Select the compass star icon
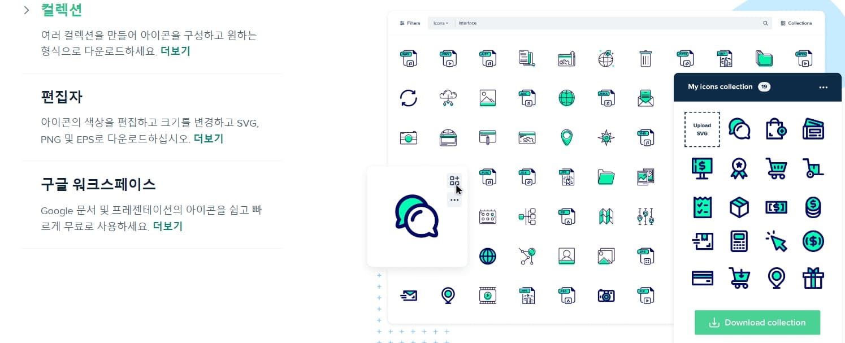The height and width of the screenshot is (343, 845). click(x=606, y=137)
